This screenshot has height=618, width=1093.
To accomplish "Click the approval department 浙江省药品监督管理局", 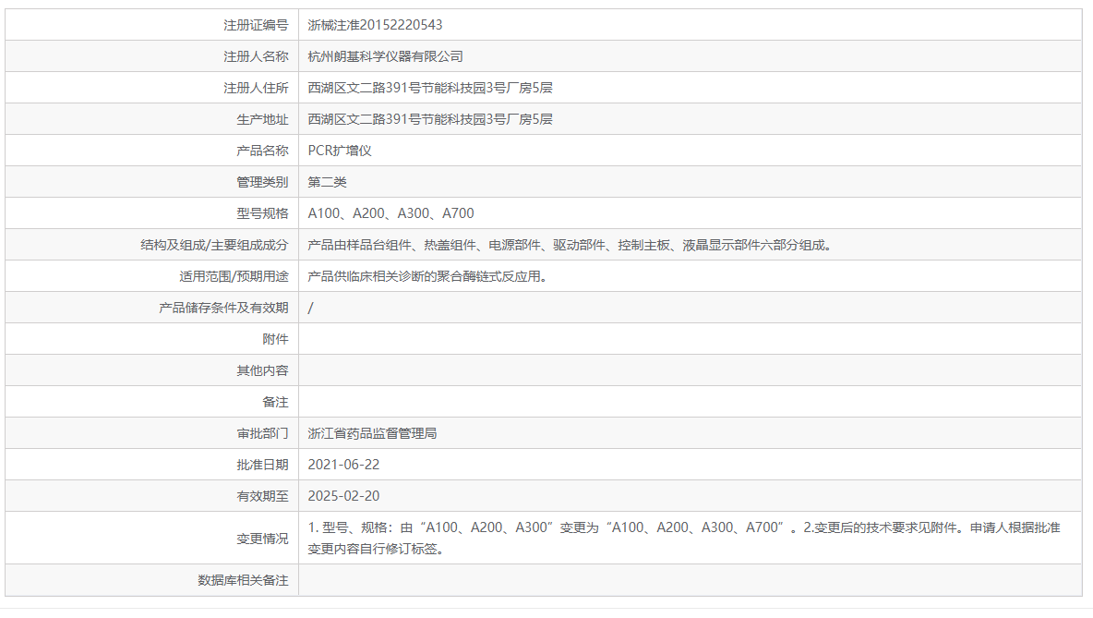I will tap(372, 433).
